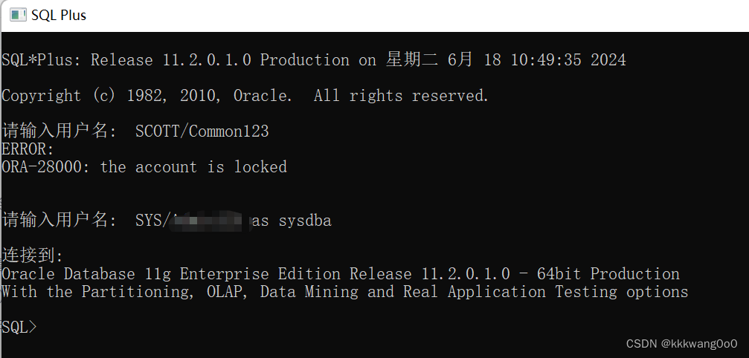Click the CSDN @kkkwang0o0 watermark
The width and height of the screenshot is (749, 358).
coord(681,344)
